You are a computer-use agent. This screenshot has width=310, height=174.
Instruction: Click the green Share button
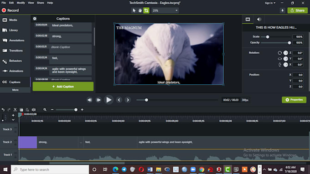click(298, 10)
